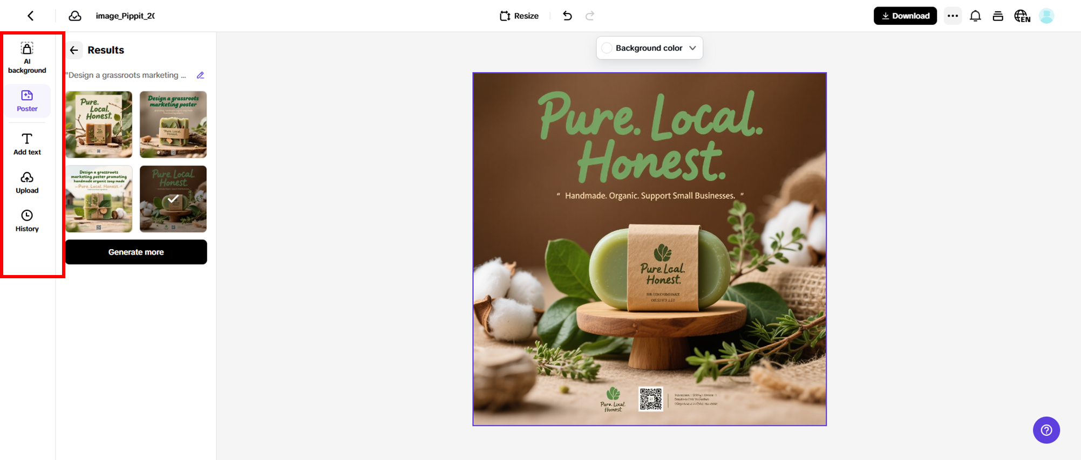Click the white background color swatch
Screen dimensions: 1081x460
point(607,48)
